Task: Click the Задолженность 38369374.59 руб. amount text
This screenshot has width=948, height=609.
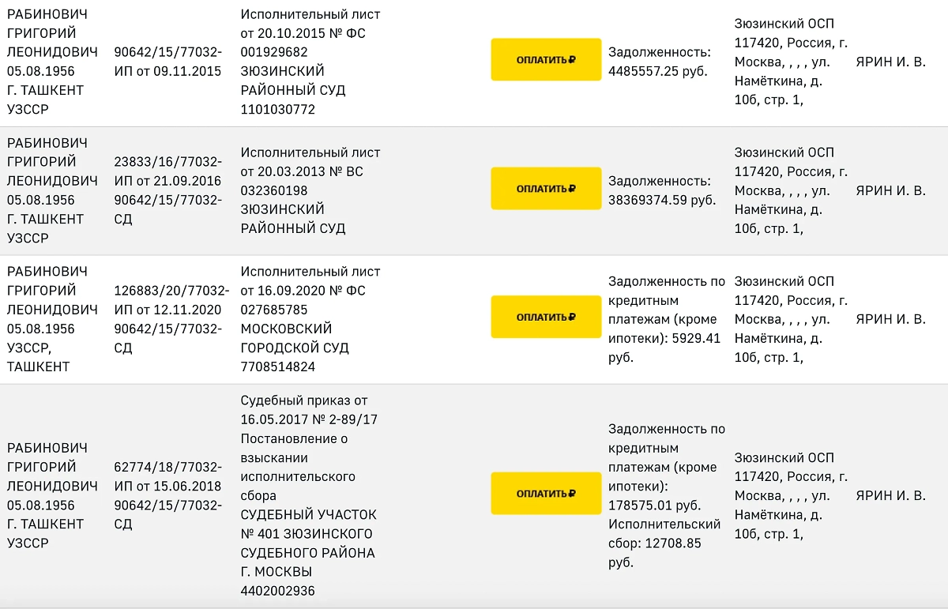Action: pyautogui.click(x=661, y=190)
